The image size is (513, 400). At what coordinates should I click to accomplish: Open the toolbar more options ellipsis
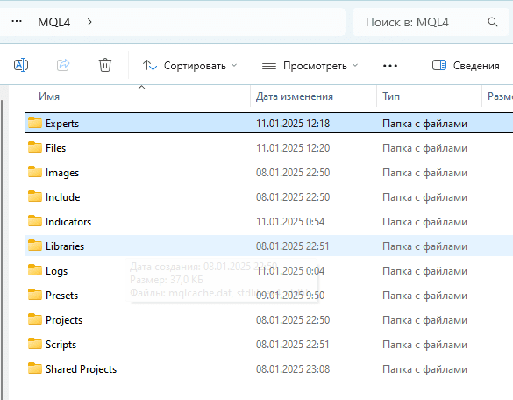(x=390, y=66)
